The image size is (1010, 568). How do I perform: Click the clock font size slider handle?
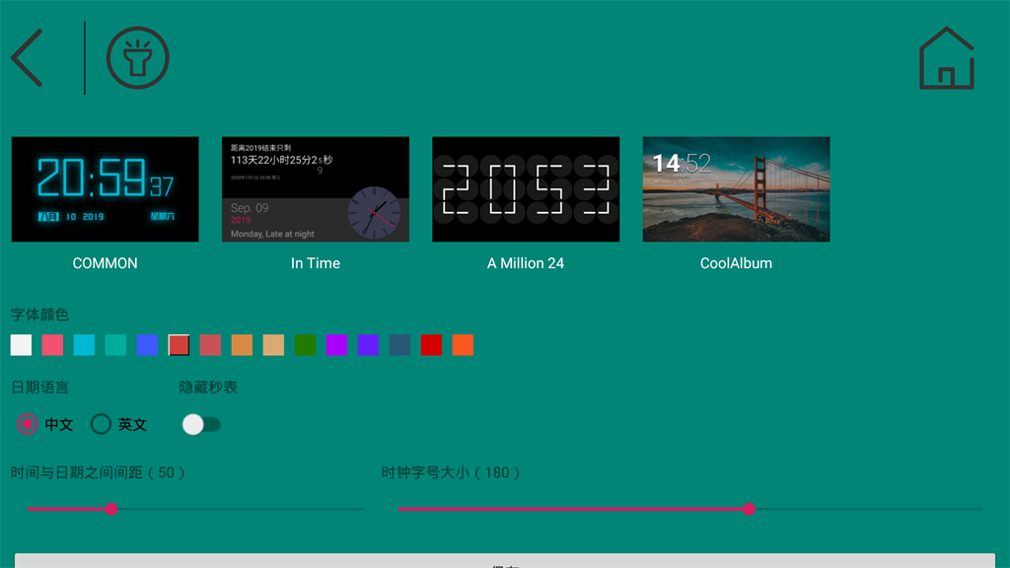coord(749,510)
